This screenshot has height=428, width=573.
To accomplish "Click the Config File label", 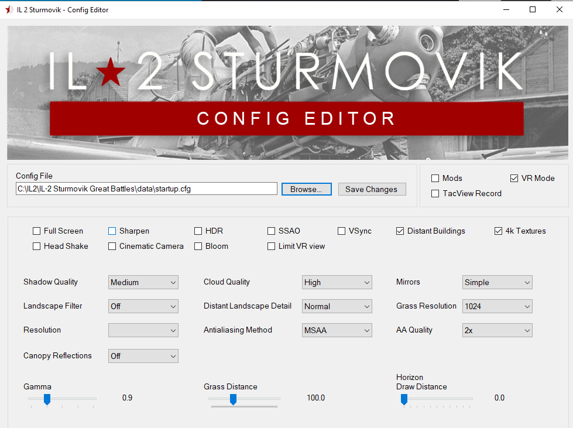I will [x=34, y=176].
